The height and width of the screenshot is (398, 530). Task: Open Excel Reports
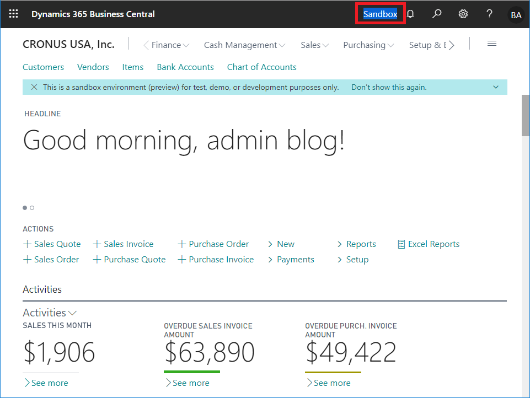[x=429, y=244]
